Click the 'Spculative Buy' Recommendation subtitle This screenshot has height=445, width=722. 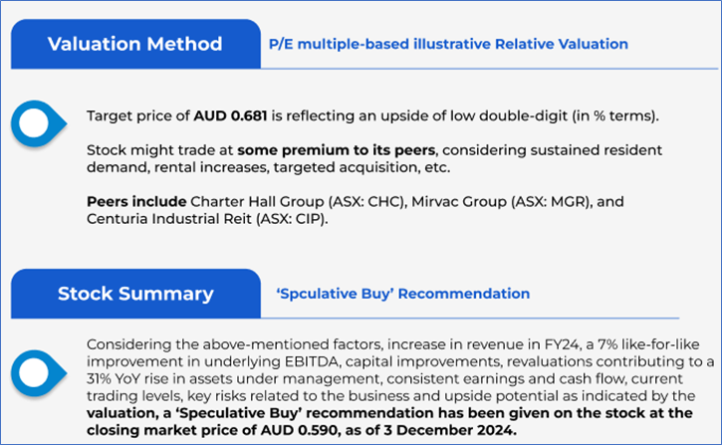[402, 294]
